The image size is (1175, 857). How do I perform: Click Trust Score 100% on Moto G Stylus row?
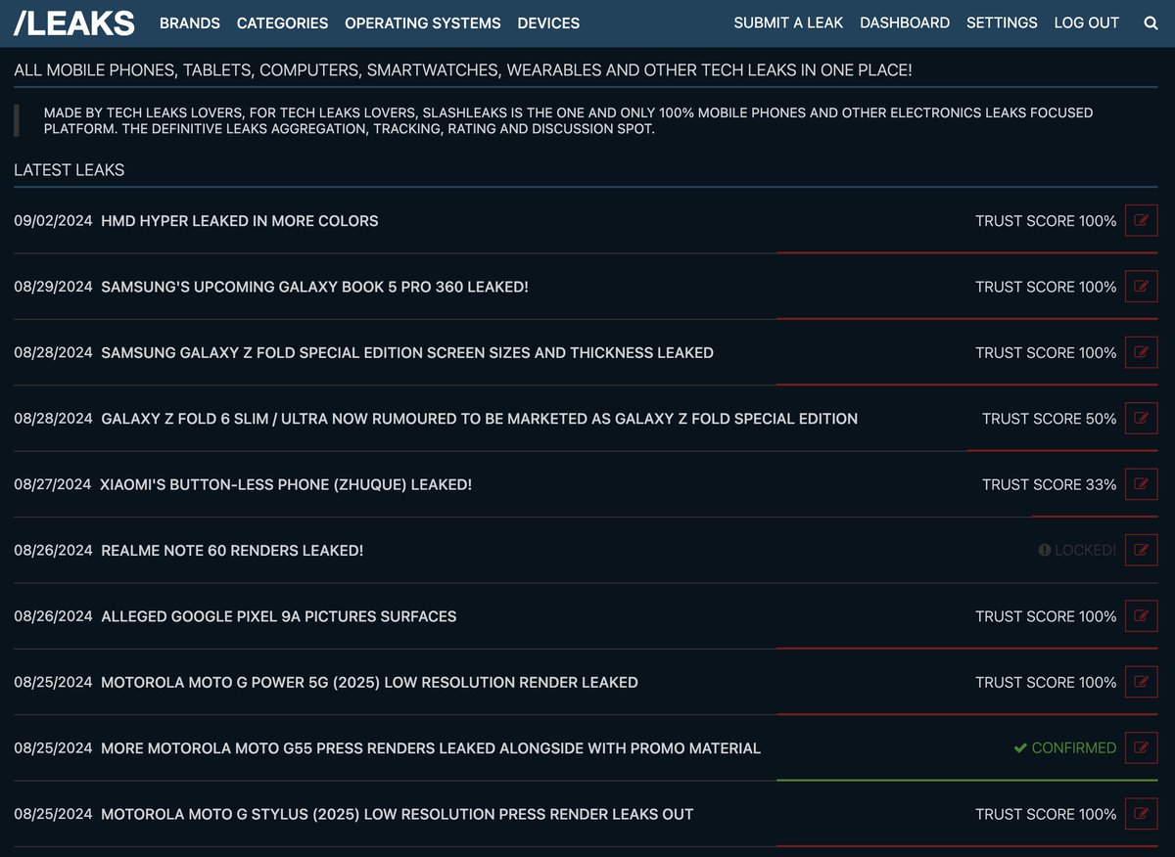1046,814
